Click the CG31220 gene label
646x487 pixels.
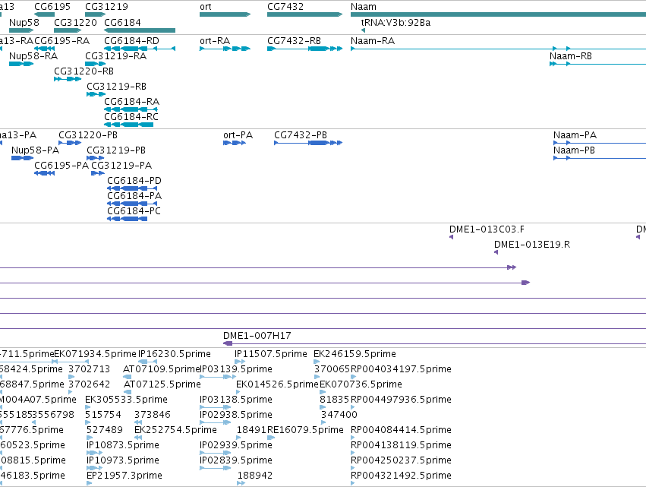coord(75,22)
